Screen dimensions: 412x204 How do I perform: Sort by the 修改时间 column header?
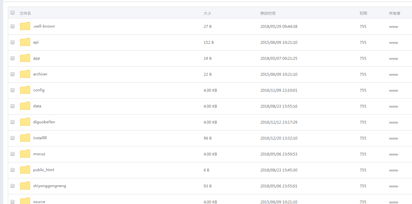pyautogui.click(x=268, y=13)
